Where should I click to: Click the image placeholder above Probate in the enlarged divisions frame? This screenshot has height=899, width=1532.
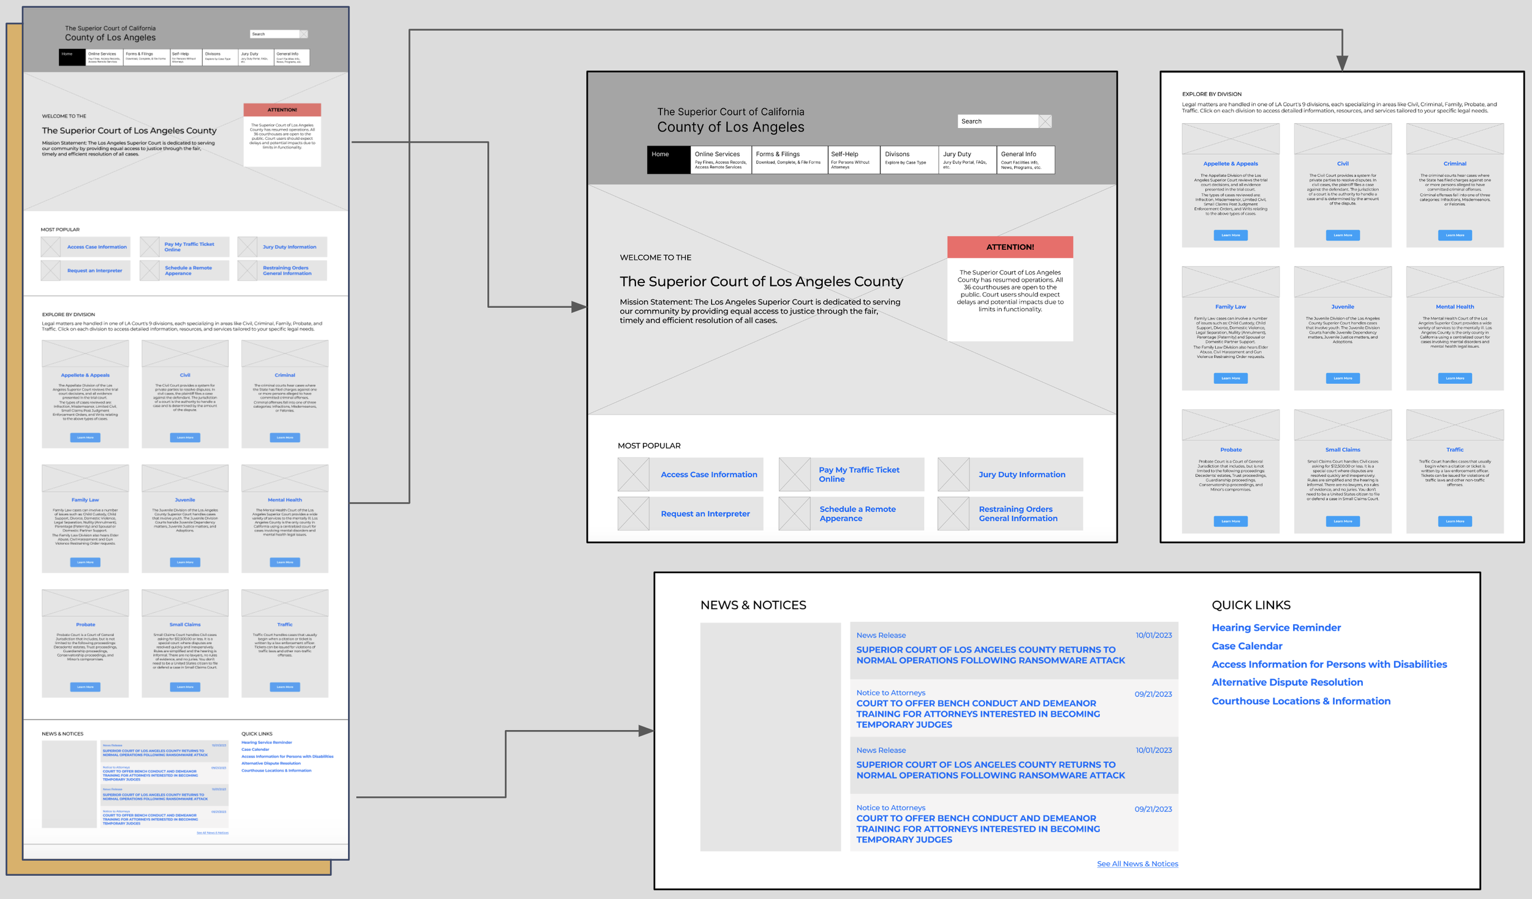tap(1231, 425)
